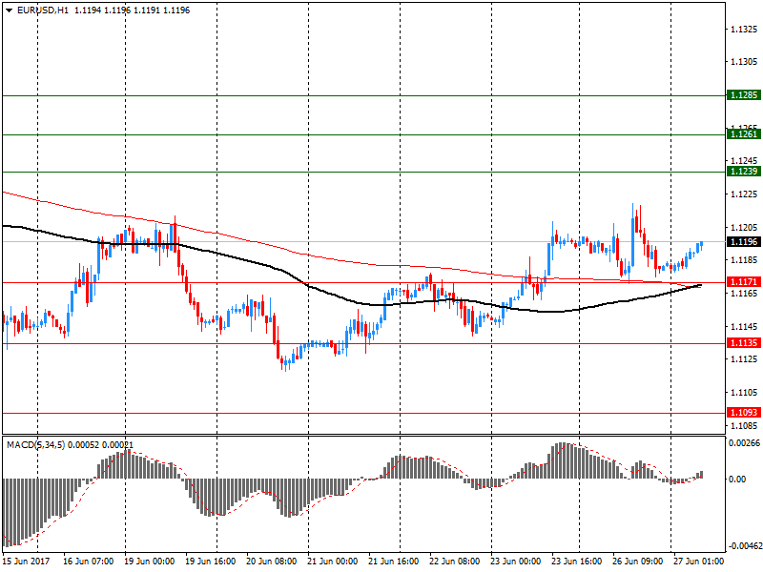
Task: Click the MACD zero level label 0.00
Action: point(737,480)
